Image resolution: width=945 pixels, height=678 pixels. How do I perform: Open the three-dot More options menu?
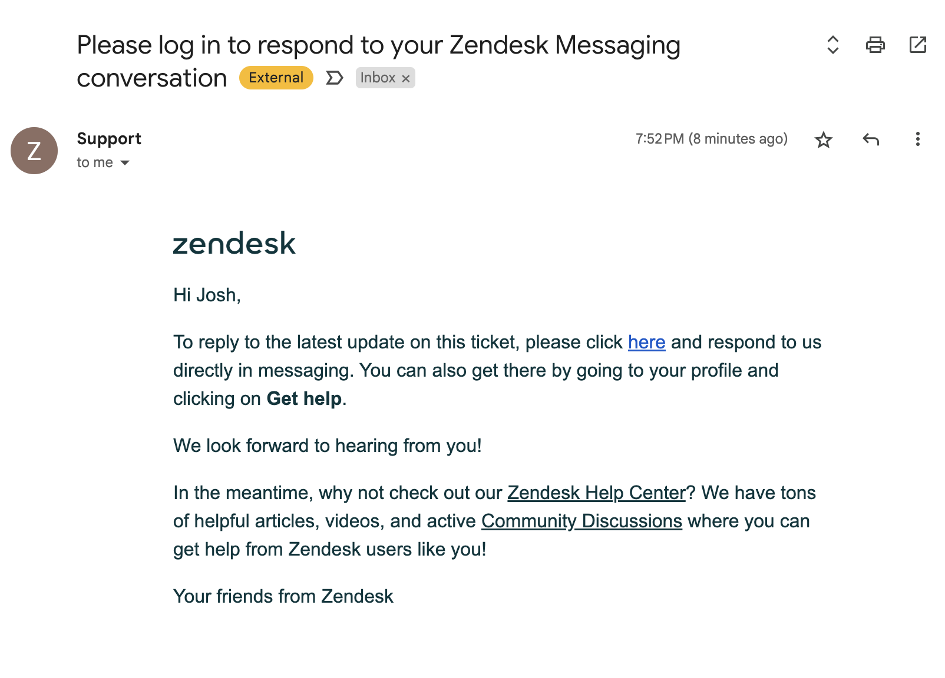pyautogui.click(x=917, y=139)
